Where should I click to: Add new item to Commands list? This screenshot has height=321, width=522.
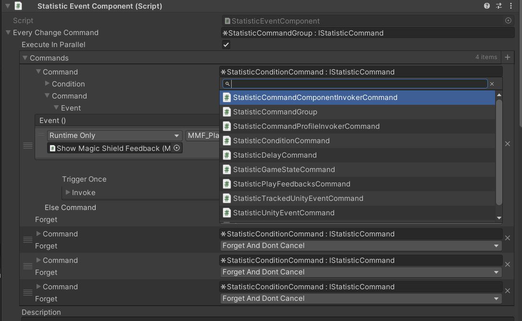tap(508, 58)
